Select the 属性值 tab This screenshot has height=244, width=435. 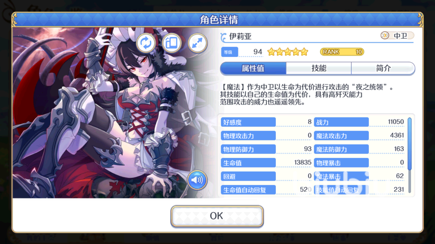coord(253,68)
